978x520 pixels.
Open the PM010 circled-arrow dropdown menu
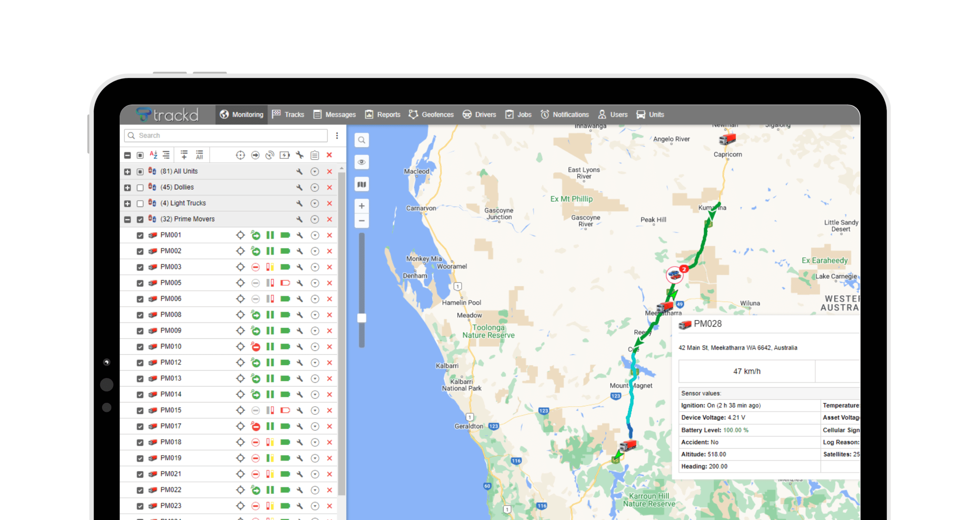pyautogui.click(x=315, y=347)
